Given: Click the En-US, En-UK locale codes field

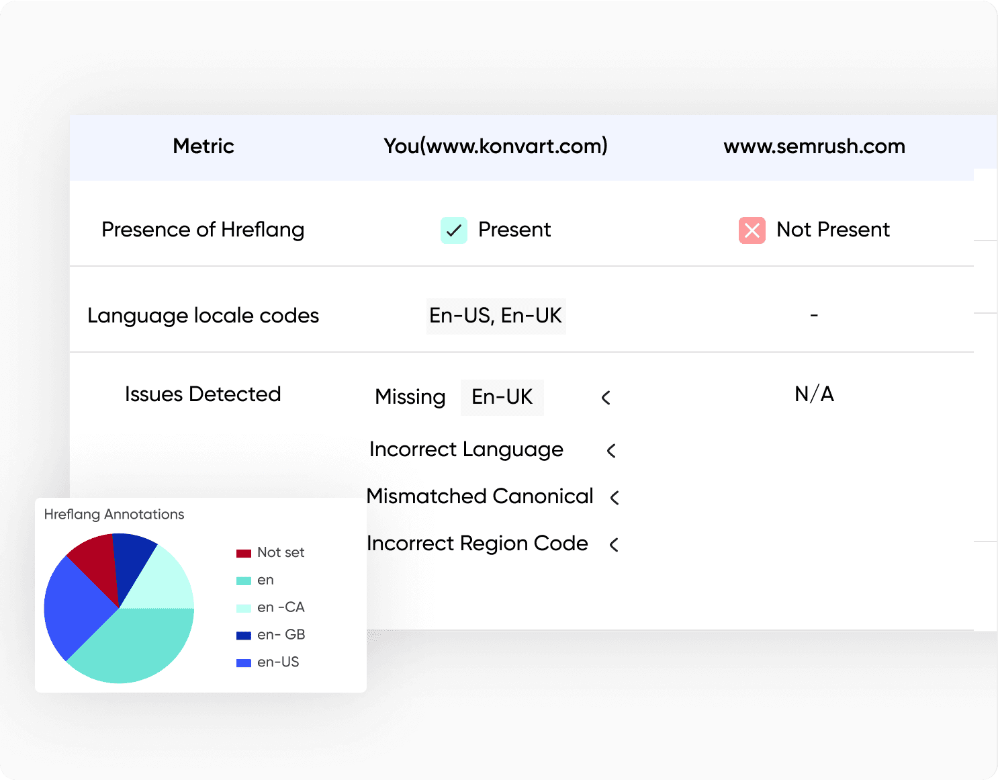Looking at the screenshot, I should (x=496, y=316).
